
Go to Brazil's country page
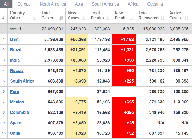click(16, 50)
